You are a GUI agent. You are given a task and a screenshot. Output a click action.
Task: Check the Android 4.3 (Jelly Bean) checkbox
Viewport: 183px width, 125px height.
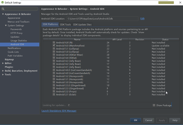[x=54, y=61]
